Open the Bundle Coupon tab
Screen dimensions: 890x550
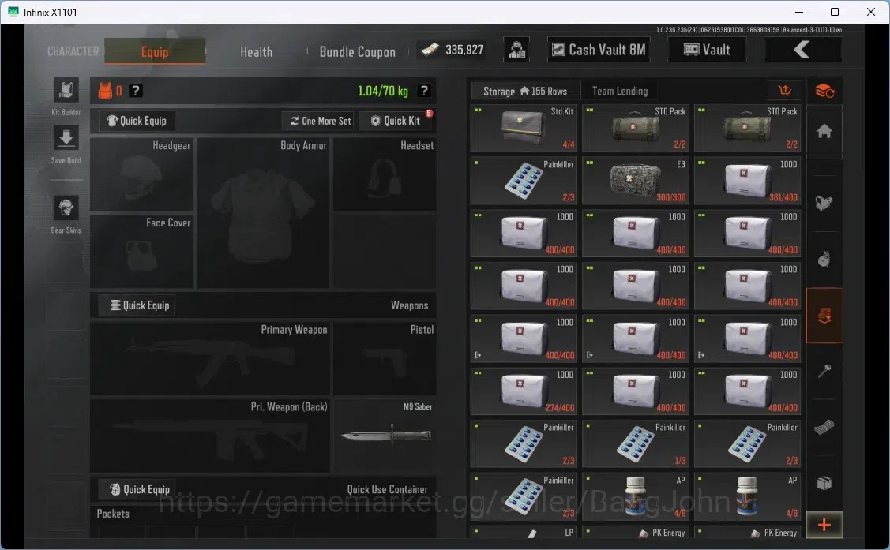(358, 51)
